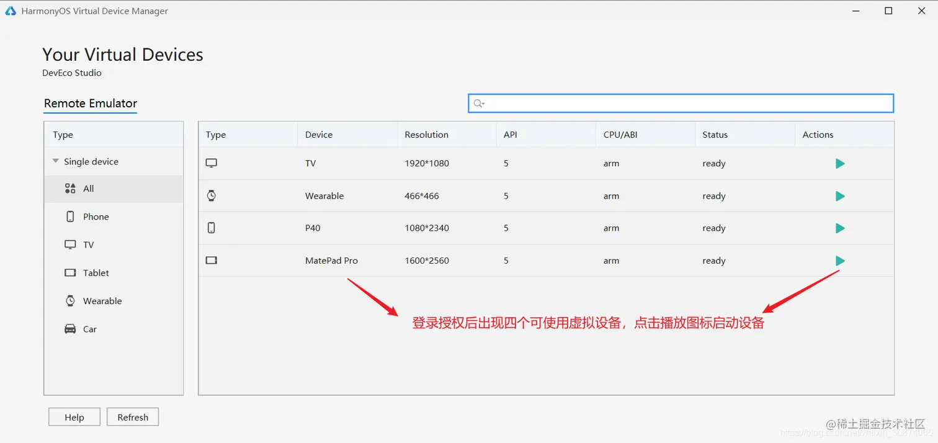The image size is (938, 443).
Task: Select the P40 device name
Action: click(x=313, y=228)
